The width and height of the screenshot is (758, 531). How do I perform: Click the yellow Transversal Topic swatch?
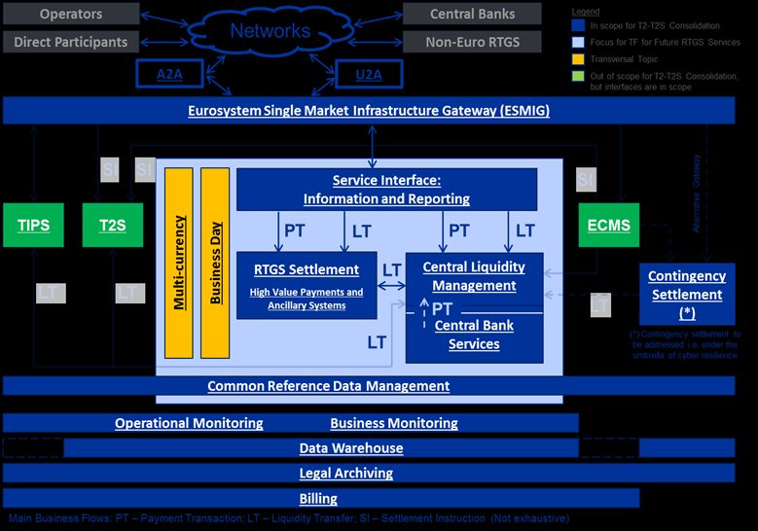(x=578, y=59)
